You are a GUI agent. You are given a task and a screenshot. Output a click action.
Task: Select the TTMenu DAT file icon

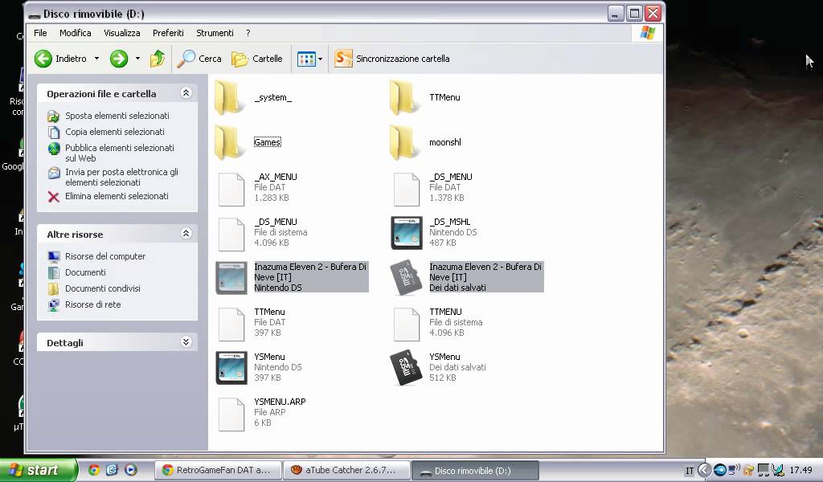231,324
